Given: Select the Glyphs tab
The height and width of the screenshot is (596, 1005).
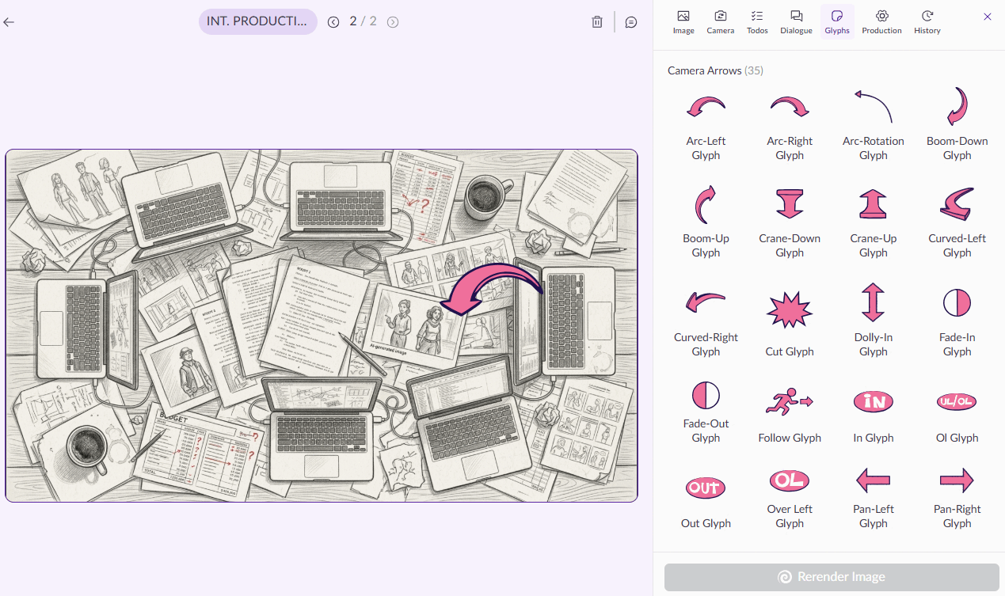Looking at the screenshot, I should point(837,22).
